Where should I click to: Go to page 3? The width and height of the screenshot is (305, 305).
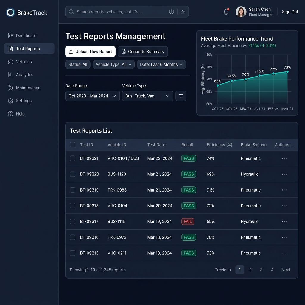coord(262,270)
